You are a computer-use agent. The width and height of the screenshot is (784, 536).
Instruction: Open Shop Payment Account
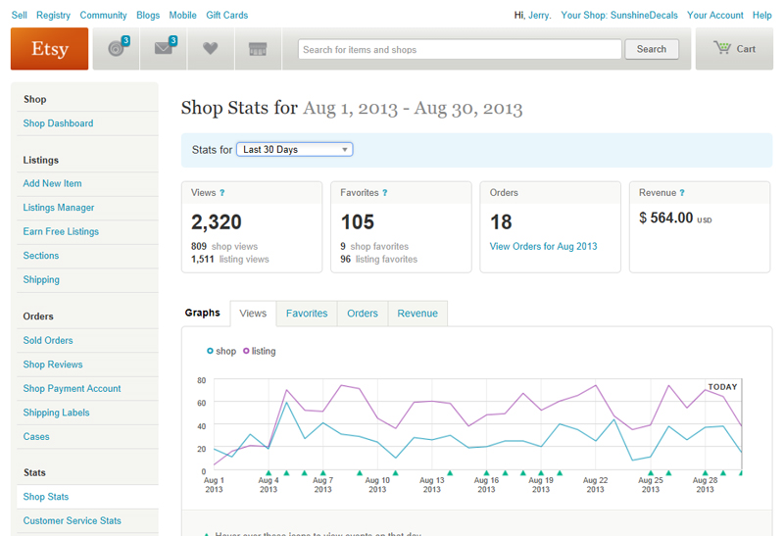point(72,388)
